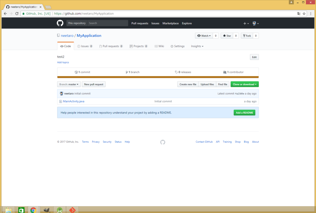The width and height of the screenshot is (316, 213).
Task: Open the repository Pull requests tab
Action: click(x=111, y=46)
